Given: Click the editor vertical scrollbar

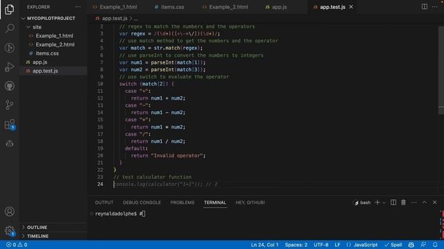Looking at the screenshot, I should 441,71.
